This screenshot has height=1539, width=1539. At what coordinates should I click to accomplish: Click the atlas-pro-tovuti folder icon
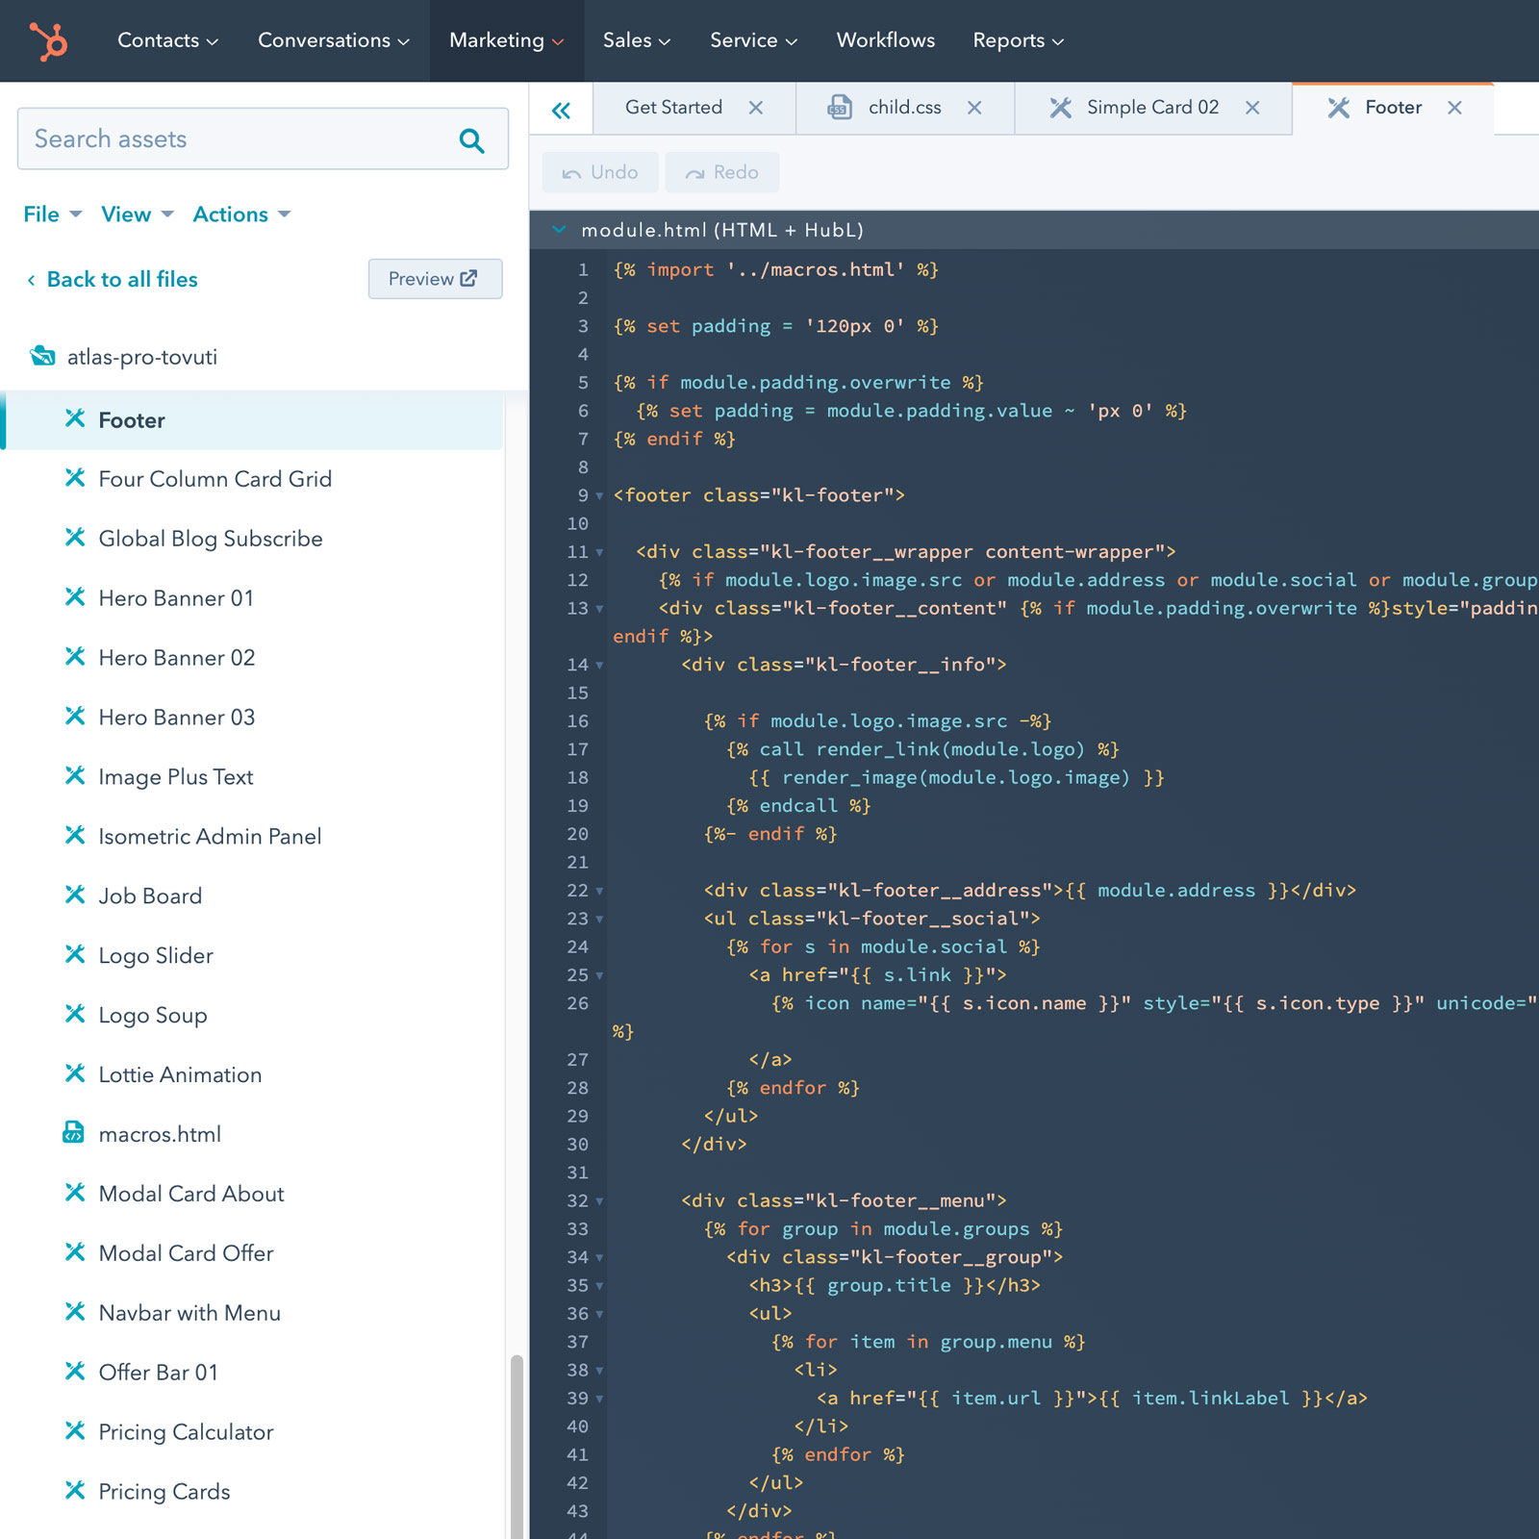point(42,356)
